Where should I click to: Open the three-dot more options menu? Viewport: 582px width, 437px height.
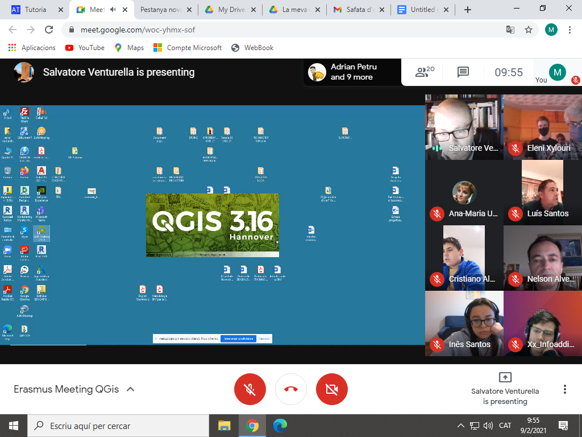click(x=564, y=389)
